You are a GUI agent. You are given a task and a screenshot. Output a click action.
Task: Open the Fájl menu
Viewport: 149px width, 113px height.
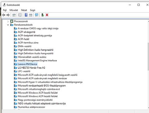5,10
